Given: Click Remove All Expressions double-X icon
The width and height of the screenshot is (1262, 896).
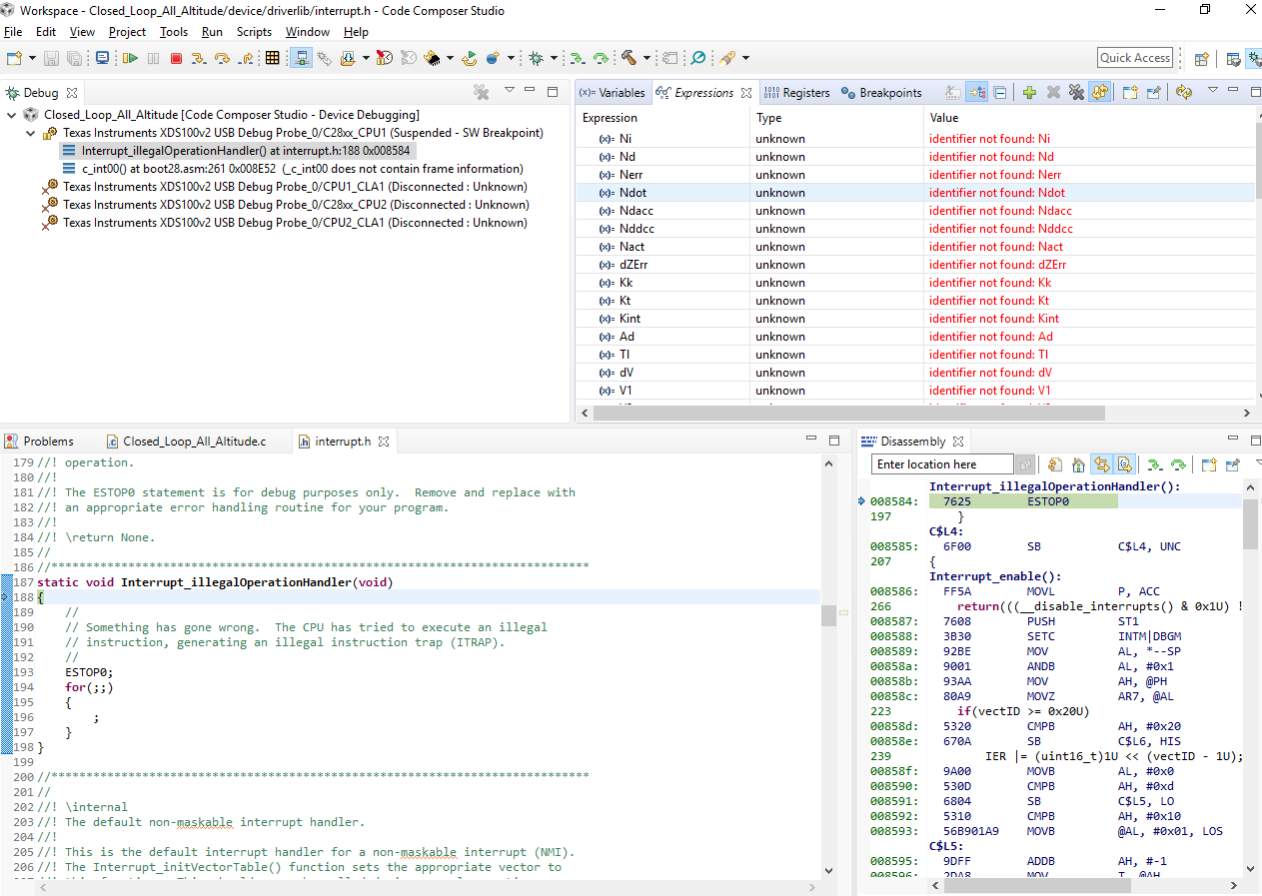Looking at the screenshot, I should coord(1076,93).
